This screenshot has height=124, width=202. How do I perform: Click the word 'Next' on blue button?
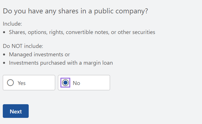click(x=16, y=112)
